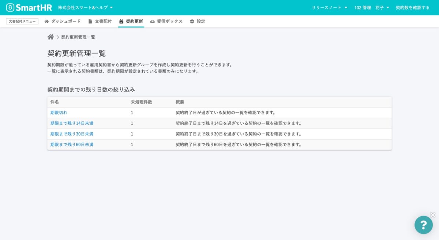
Task: Open the 受信ボックス inbox icon
Action: [153, 22]
